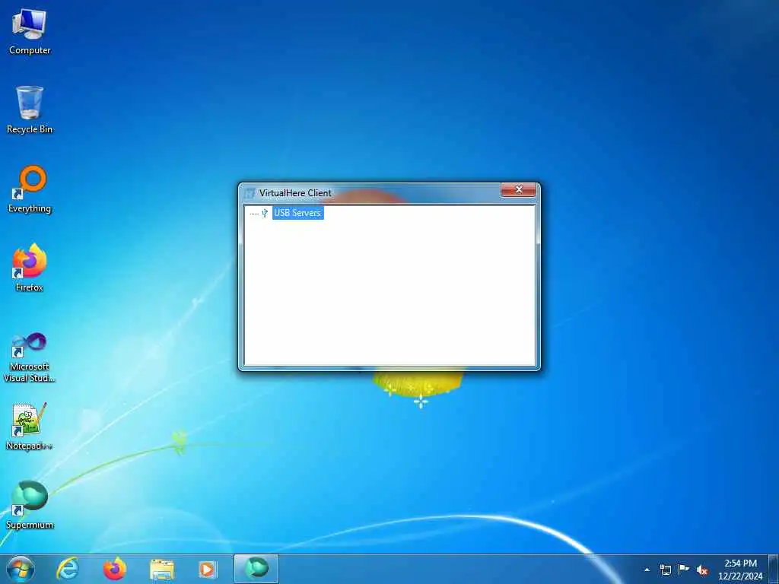Select the Supermium desktop shortcut
This screenshot has width=779, height=584.
[30, 505]
